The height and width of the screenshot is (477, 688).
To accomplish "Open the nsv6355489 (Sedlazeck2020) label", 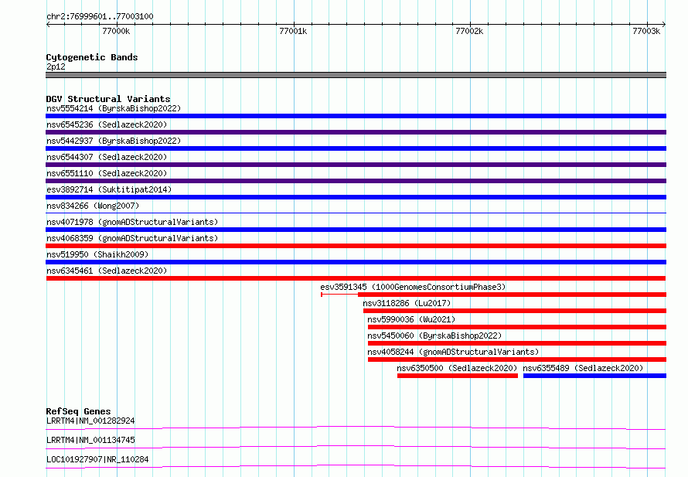I will 583,368.
